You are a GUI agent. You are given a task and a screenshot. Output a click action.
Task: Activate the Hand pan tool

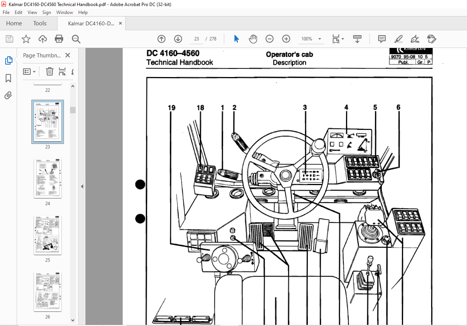(x=253, y=39)
